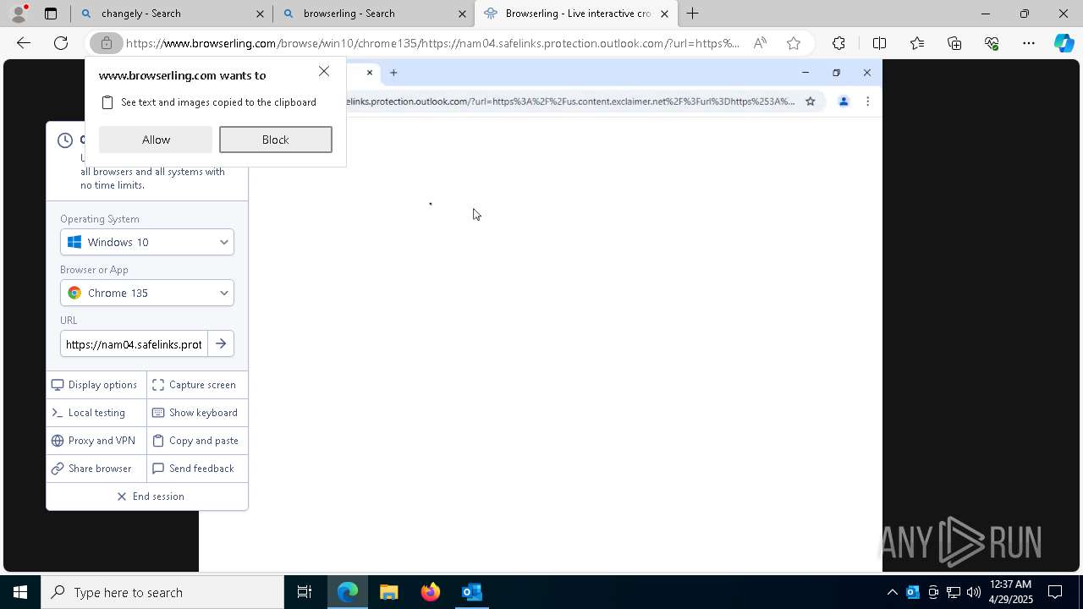Add this page to Edge favorites
1083x609 pixels.
pyautogui.click(x=794, y=43)
